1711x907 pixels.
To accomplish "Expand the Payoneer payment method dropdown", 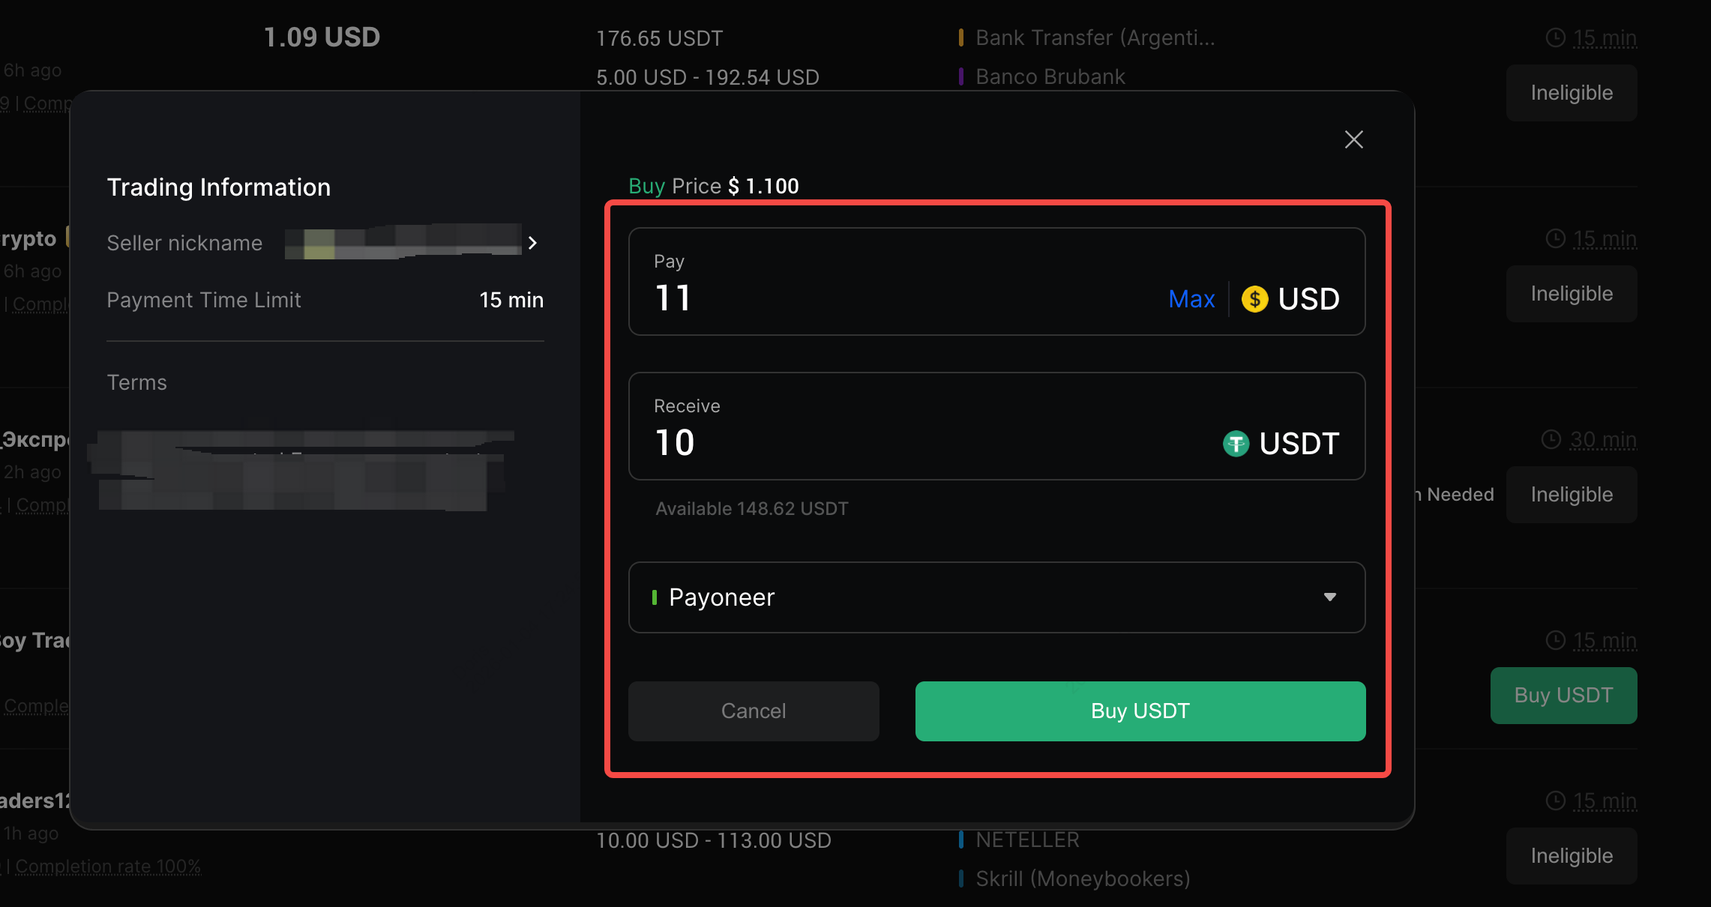I will (996, 597).
